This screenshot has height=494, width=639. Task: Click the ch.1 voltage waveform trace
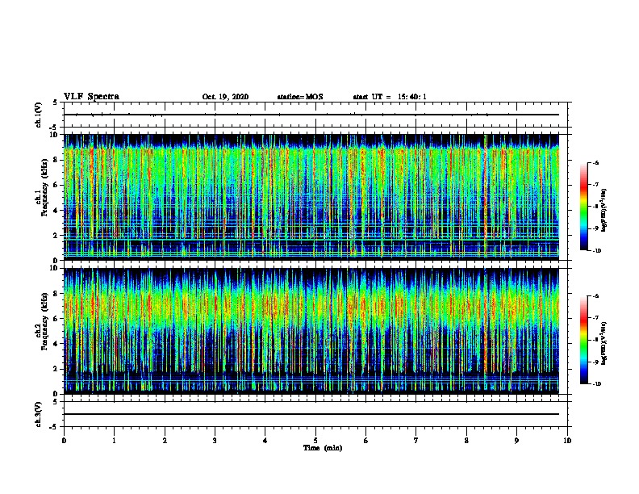click(x=311, y=115)
